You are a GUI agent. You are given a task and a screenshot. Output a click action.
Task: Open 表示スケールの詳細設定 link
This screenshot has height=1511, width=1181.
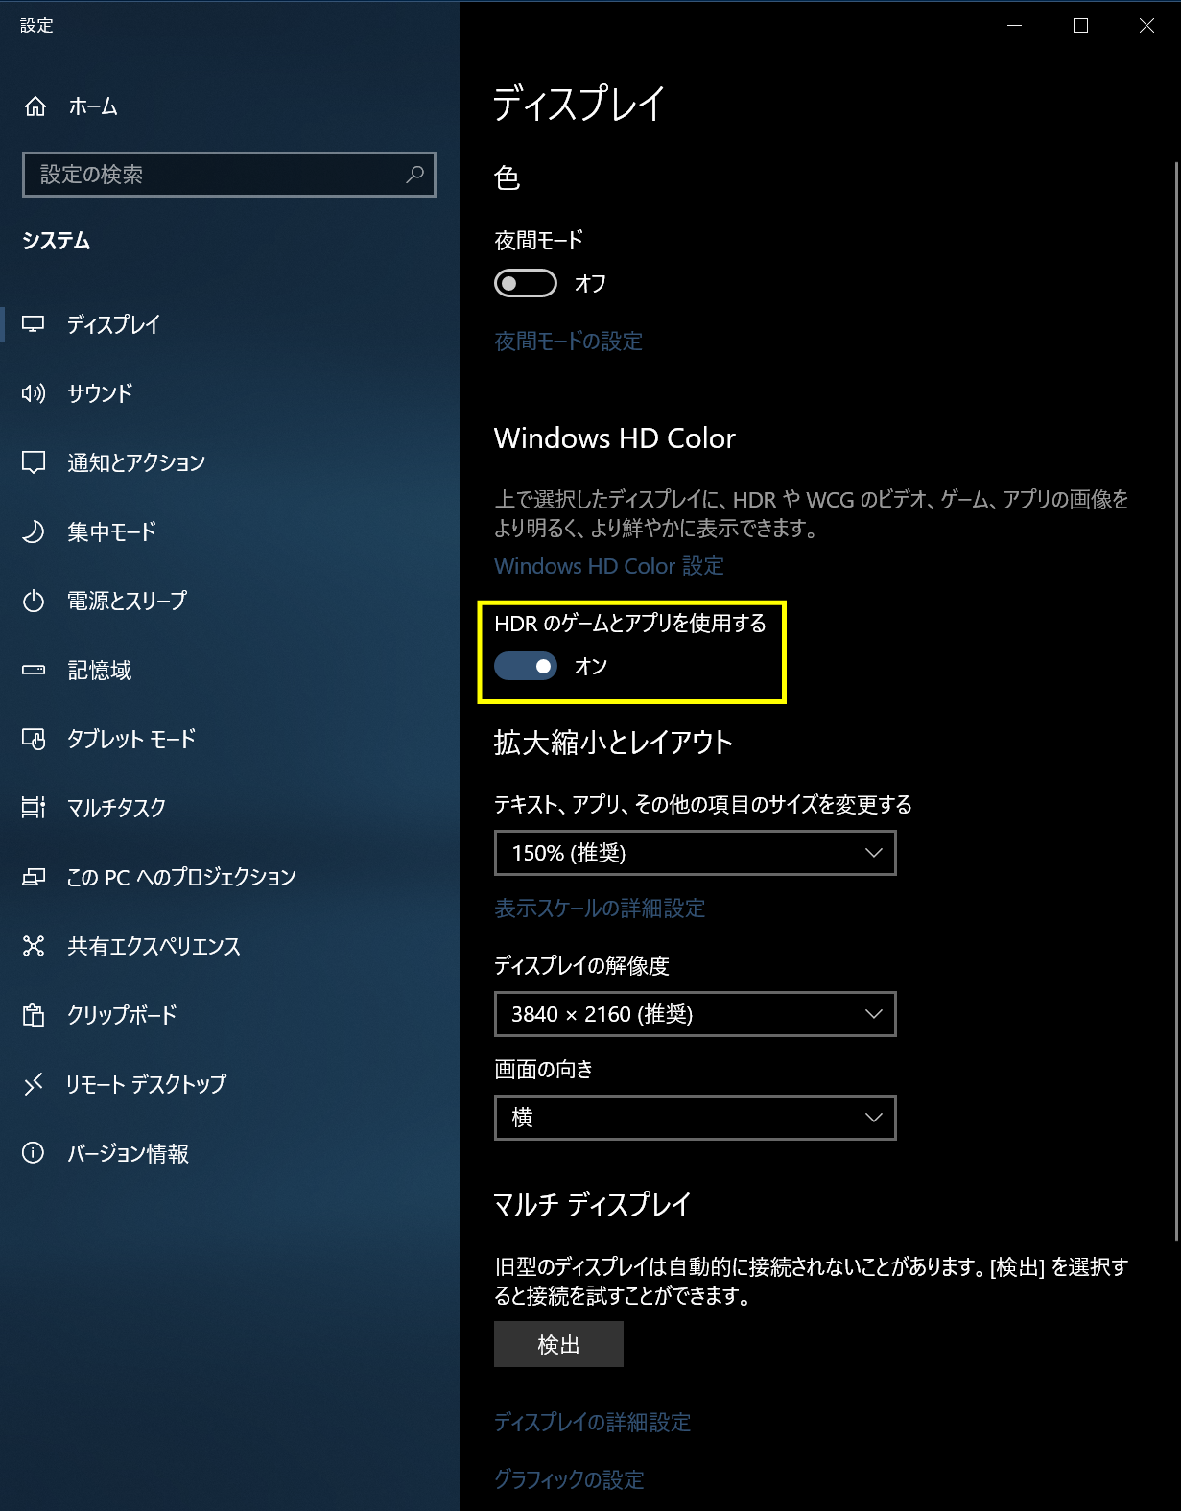[600, 909]
